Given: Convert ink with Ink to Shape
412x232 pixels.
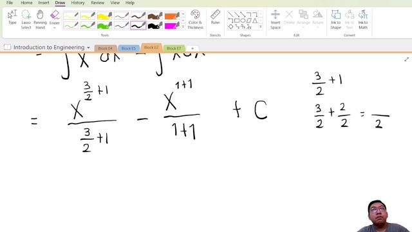Looking at the screenshot, I should (x=335, y=19).
